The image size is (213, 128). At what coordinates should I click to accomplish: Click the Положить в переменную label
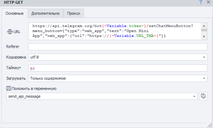point(34,88)
